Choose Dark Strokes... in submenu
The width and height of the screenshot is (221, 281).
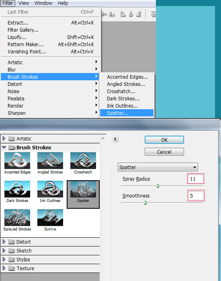point(127,99)
